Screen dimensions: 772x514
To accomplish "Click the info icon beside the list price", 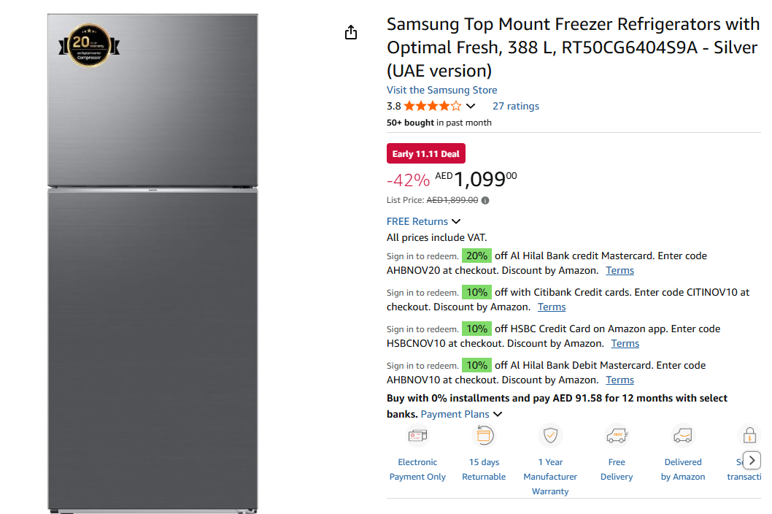I will tap(485, 200).
